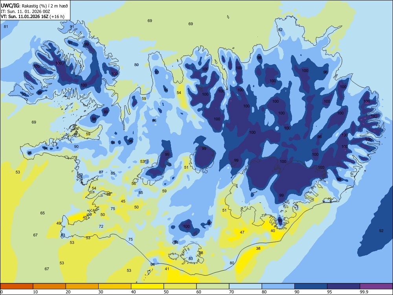The height and width of the screenshot is (295, 393).
Task: Click the '56' humidity value on the map
Action: 134,184
